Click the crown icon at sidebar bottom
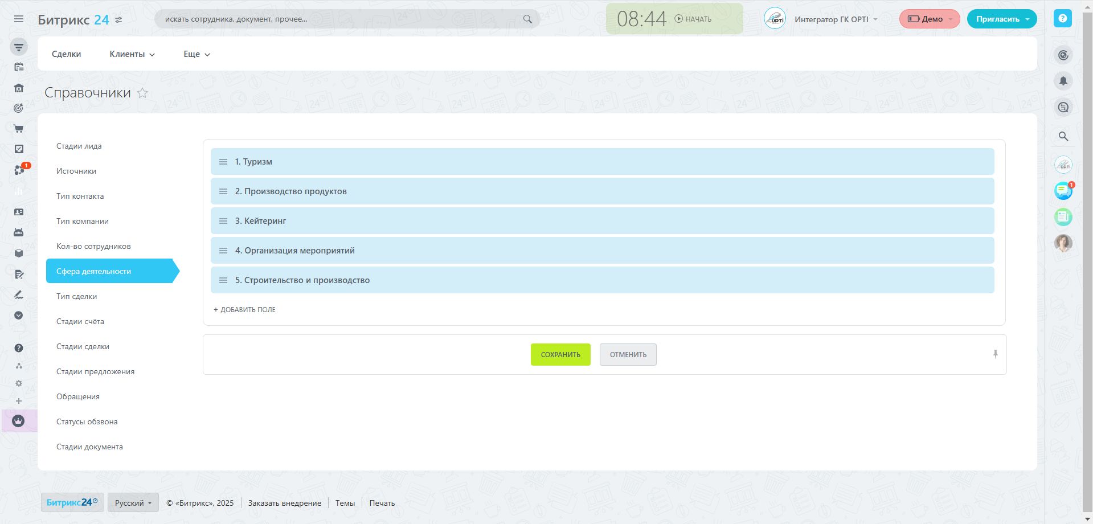The image size is (1093, 524). point(19,421)
